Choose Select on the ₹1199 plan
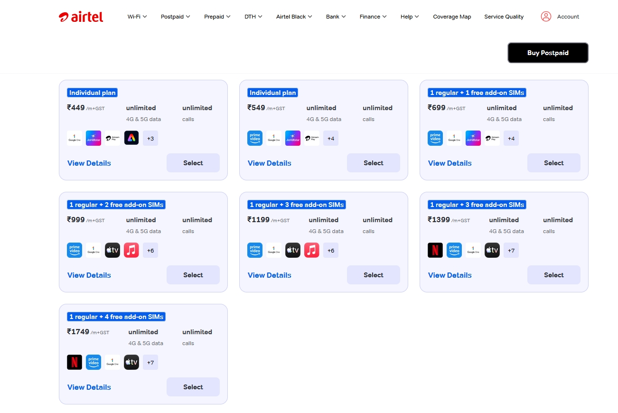This screenshot has height=413, width=618. click(374, 275)
